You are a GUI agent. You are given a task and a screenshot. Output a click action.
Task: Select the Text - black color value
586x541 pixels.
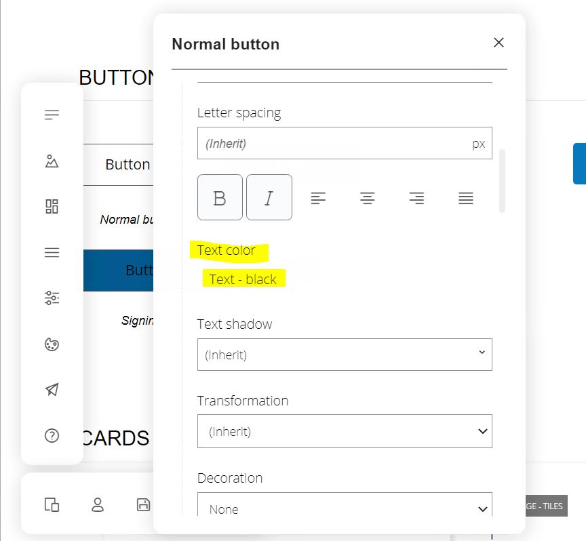point(243,279)
